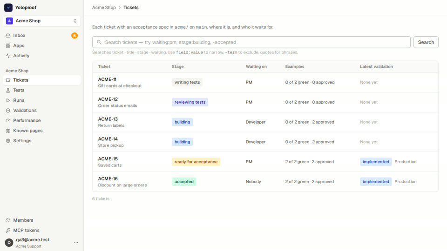447x251 pixels.
Task: Click the Search button
Action: tap(426, 42)
